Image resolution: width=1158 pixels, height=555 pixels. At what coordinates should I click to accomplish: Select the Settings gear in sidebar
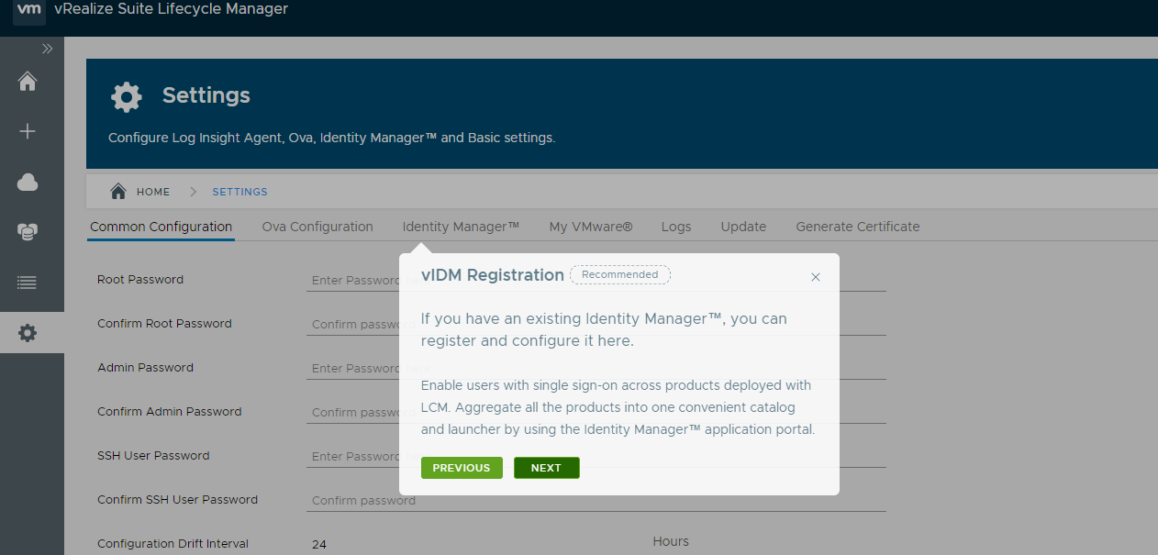tap(28, 333)
